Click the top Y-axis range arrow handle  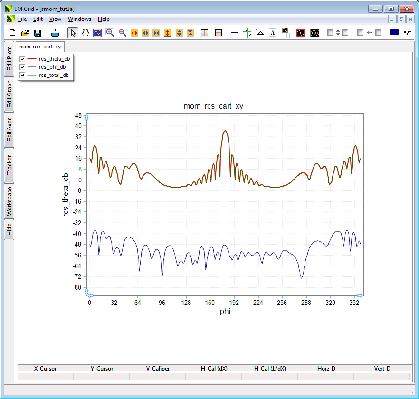[86, 116]
